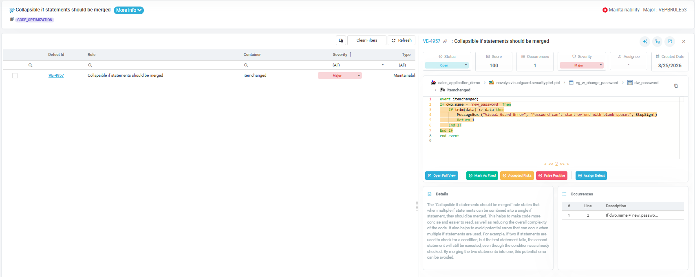Screen dimensions: 695x277
Task: Click the copy code icon beside breadcrumb
Action: coord(676,86)
